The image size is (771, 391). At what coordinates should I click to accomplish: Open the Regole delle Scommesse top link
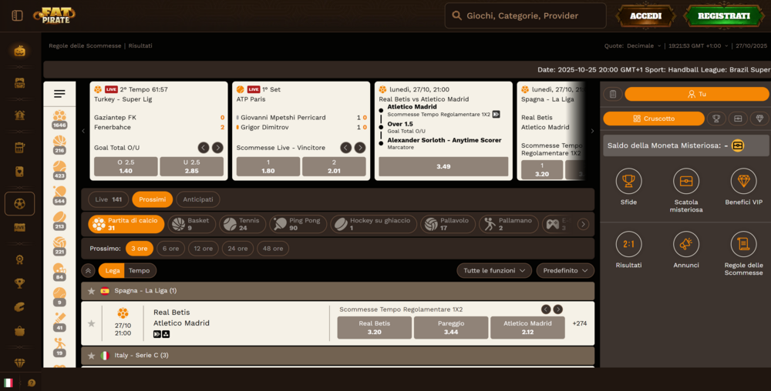[x=85, y=45]
